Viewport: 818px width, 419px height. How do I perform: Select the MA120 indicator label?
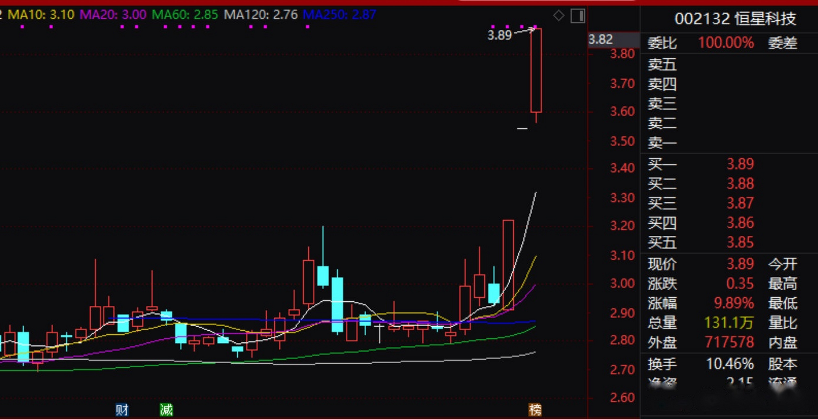coord(261,15)
